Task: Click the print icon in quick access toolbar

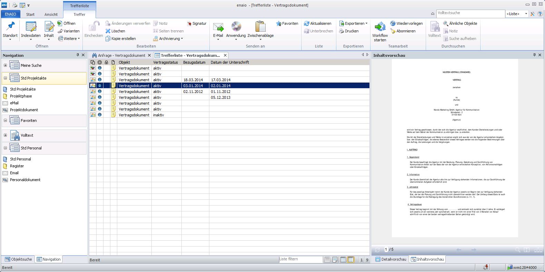Action: pyautogui.click(x=15, y=5)
